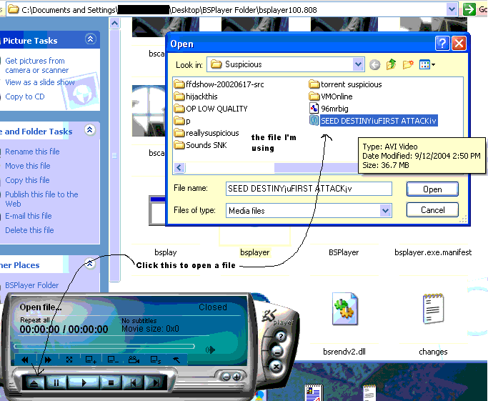Click the arrow always-on-top icon in BSPlayer

click(x=176, y=360)
